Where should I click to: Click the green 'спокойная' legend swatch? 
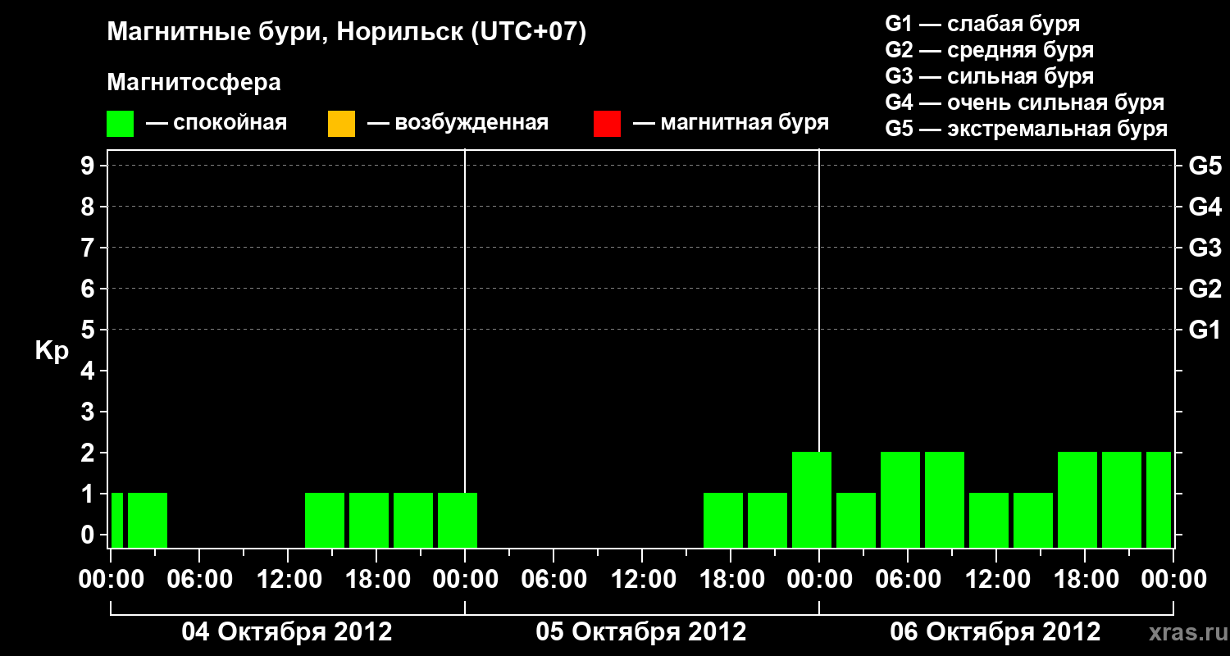click(x=121, y=124)
